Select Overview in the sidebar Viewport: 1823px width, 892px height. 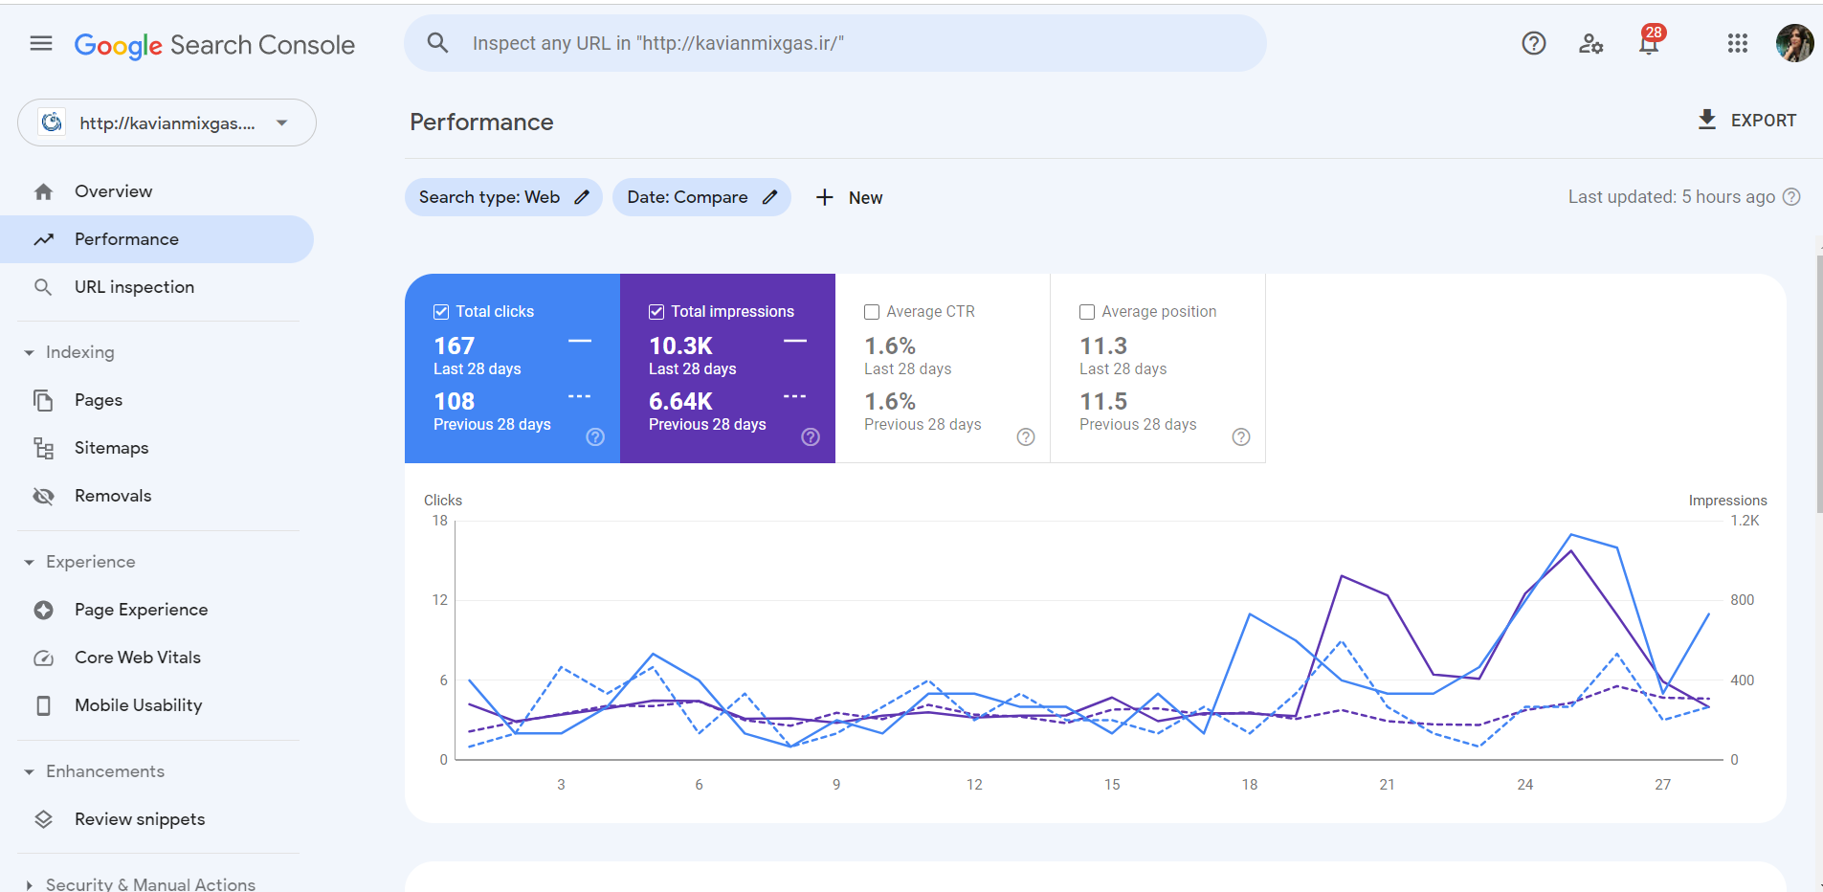point(113,190)
